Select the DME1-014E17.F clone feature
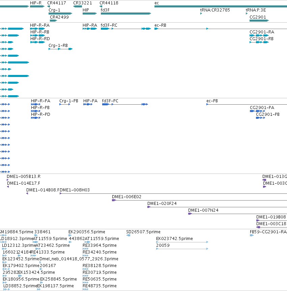 8,186
